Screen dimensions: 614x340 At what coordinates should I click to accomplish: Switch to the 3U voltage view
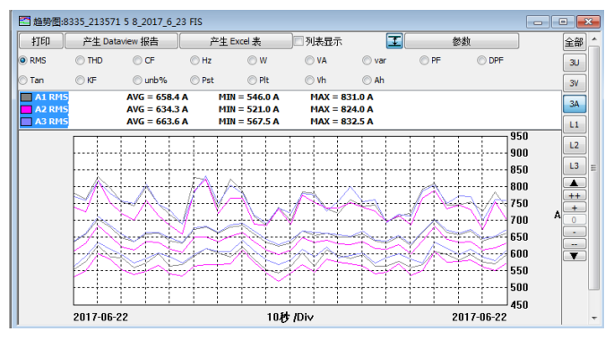574,63
